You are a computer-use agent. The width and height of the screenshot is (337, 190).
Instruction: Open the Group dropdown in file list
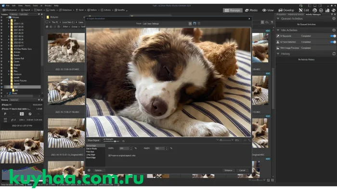pyautogui.click(x=75, y=27)
